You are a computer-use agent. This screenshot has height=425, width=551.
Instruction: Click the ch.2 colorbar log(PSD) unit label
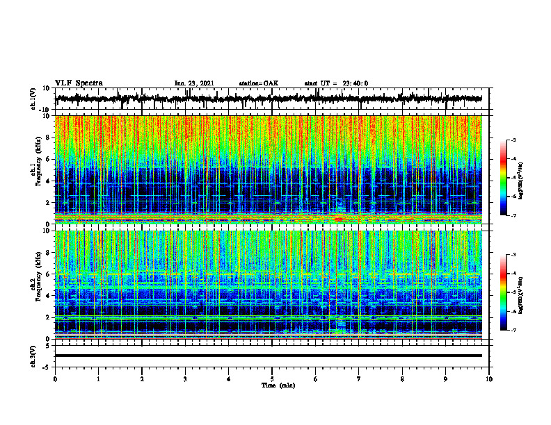[521, 295]
